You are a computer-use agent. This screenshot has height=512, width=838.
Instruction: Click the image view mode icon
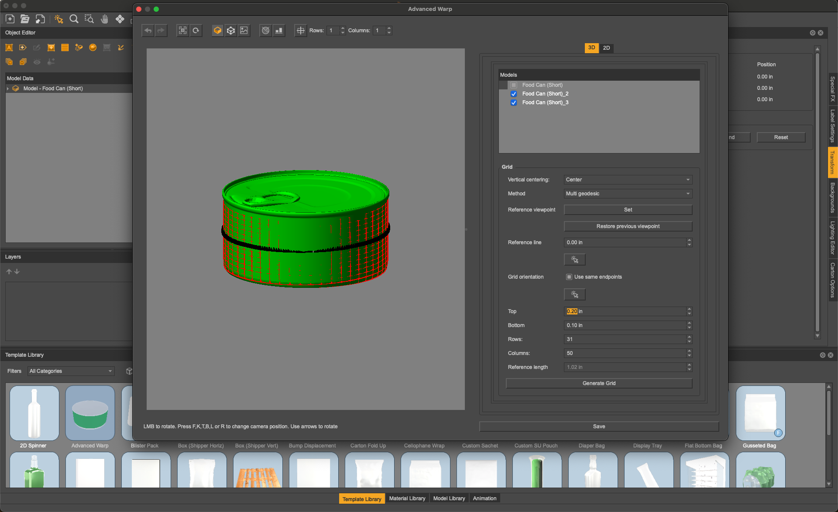pos(244,31)
